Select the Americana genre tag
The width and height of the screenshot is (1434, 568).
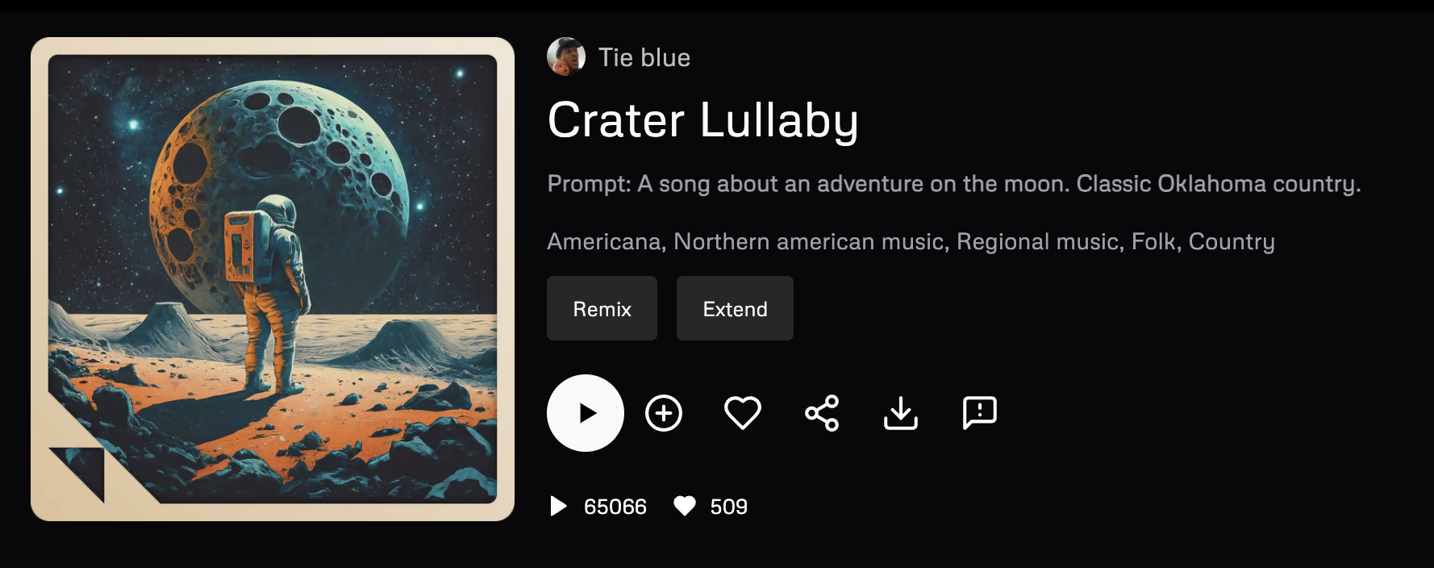click(603, 241)
